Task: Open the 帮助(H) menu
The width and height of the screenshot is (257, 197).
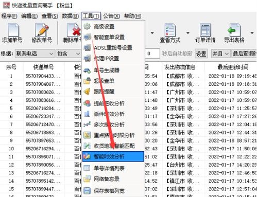Action: pyautogui.click(x=132, y=16)
